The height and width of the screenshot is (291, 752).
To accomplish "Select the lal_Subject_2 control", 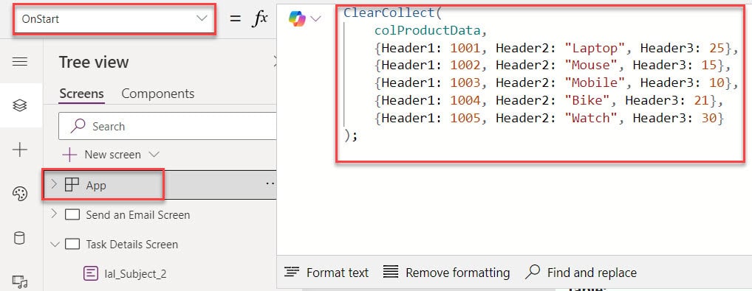I will [135, 274].
